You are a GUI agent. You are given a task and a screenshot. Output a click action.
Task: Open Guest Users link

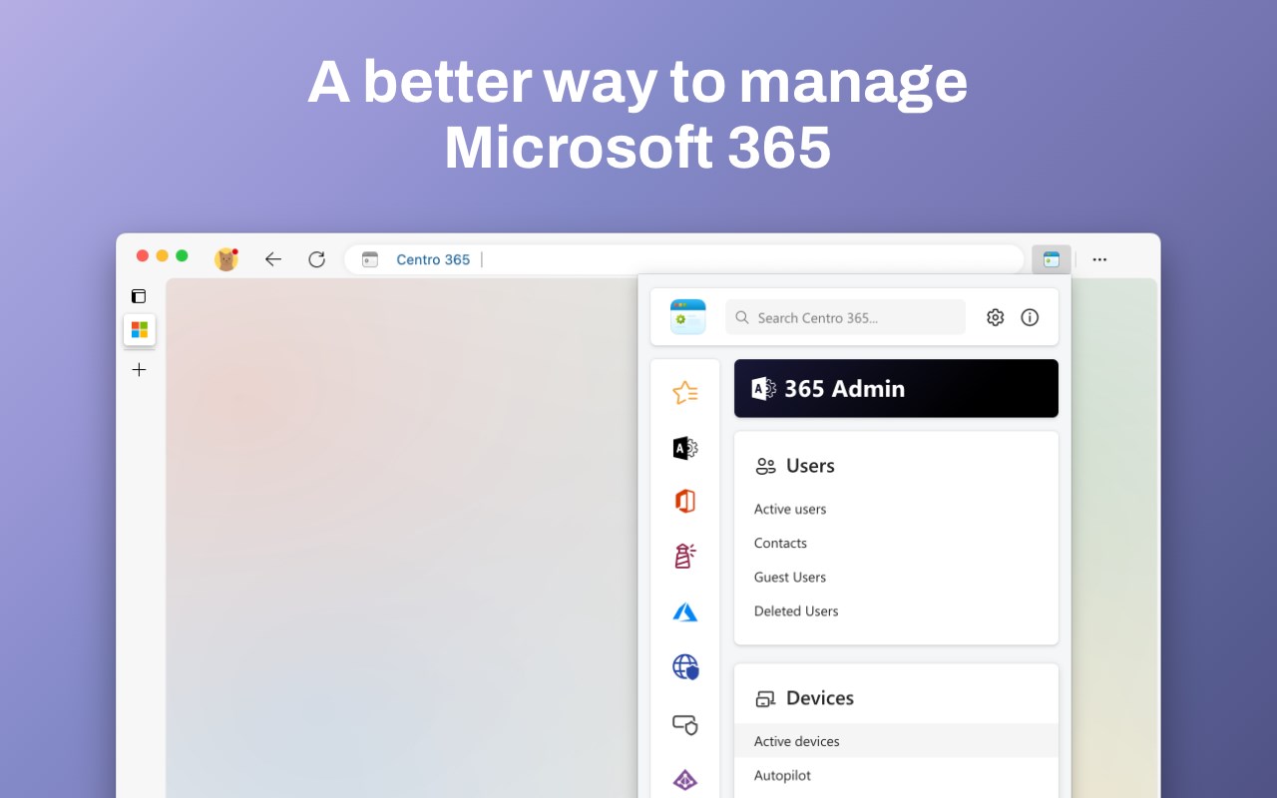point(790,577)
